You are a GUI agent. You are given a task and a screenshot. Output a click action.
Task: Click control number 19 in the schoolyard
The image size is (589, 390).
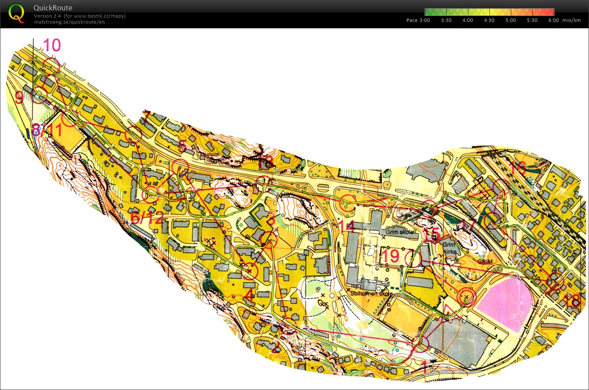[391, 256]
